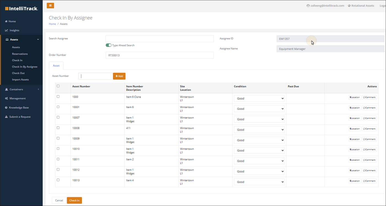Collapse the Assets sidebar section chevron
The height and width of the screenshot is (206, 386).
38,40
